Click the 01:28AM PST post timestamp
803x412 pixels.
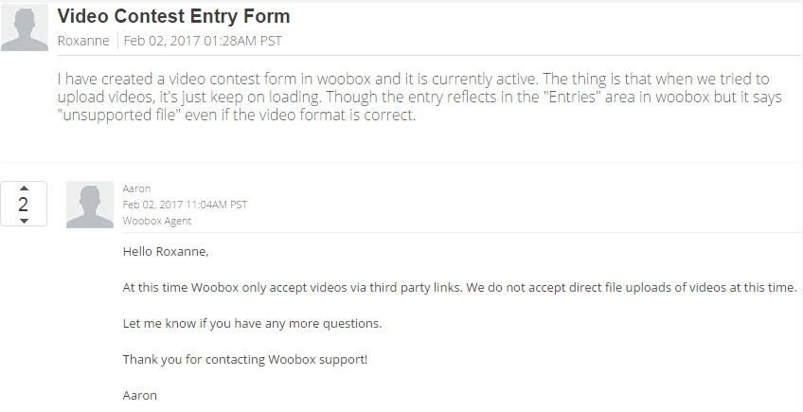(x=242, y=41)
